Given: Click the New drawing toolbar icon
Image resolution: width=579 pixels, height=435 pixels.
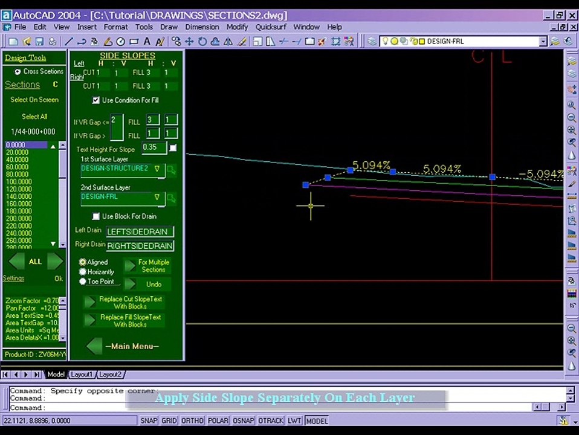Looking at the screenshot, I should [x=13, y=41].
